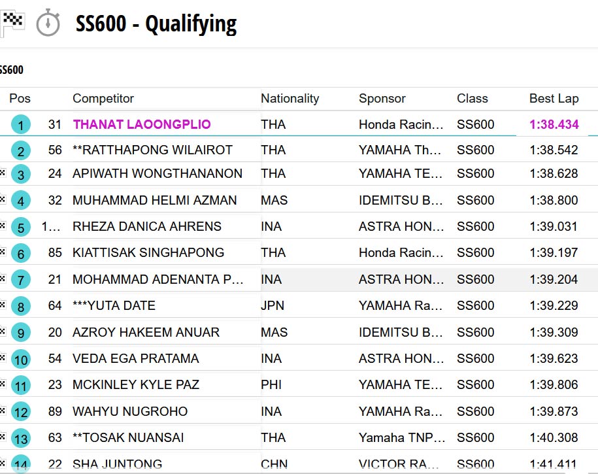The height and width of the screenshot is (474, 598).
Task: Click small finish flag beside position 3
Action: [x=3, y=173]
